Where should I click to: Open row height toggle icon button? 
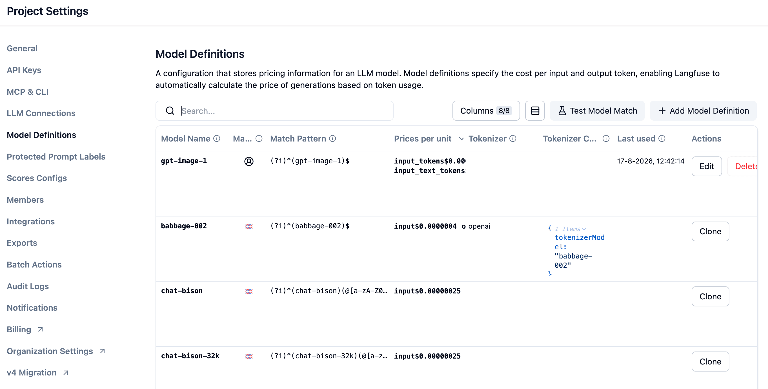click(535, 111)
